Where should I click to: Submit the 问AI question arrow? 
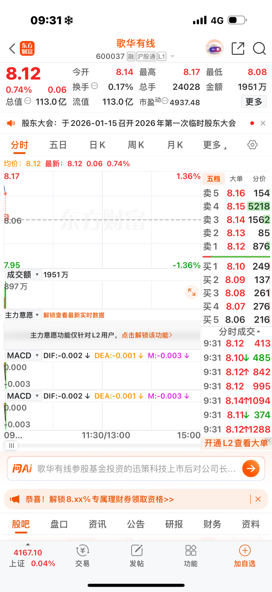coord(251,468)
